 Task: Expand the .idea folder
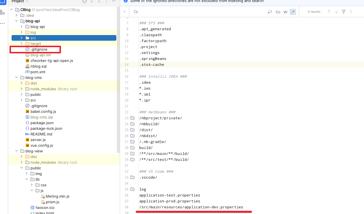(x=17, y=15)
